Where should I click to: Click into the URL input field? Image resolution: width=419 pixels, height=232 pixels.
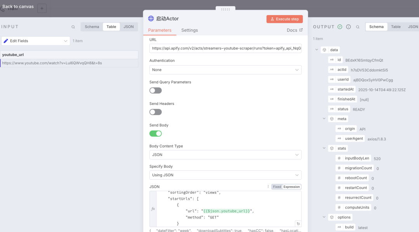(x=225, y=48)
